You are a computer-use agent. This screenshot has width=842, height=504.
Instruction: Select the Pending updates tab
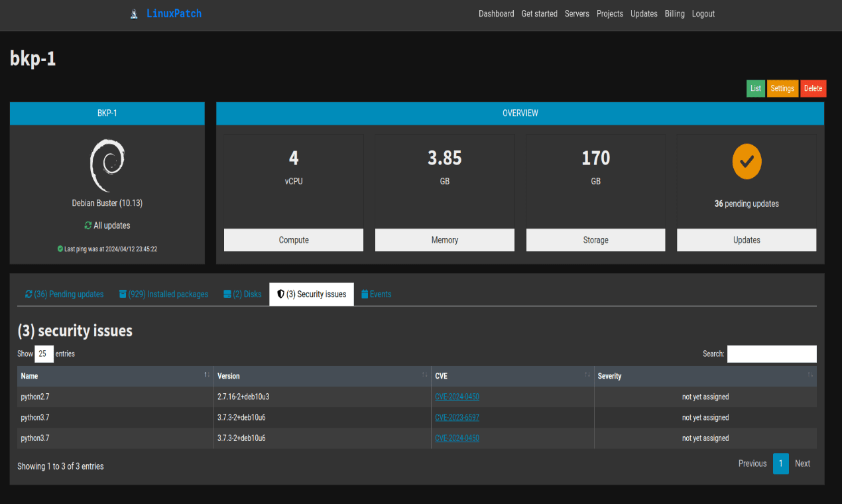pyautogui.click(x=64, y=294)
